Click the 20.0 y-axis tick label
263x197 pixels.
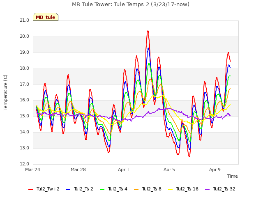[25, 37]
